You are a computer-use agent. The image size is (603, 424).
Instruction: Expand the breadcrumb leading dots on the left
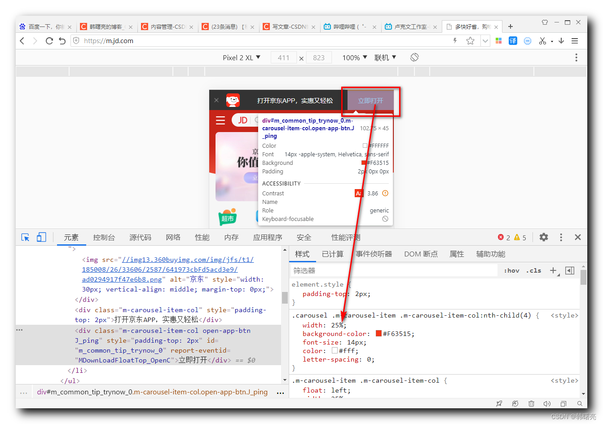click(x=23, y=392)
